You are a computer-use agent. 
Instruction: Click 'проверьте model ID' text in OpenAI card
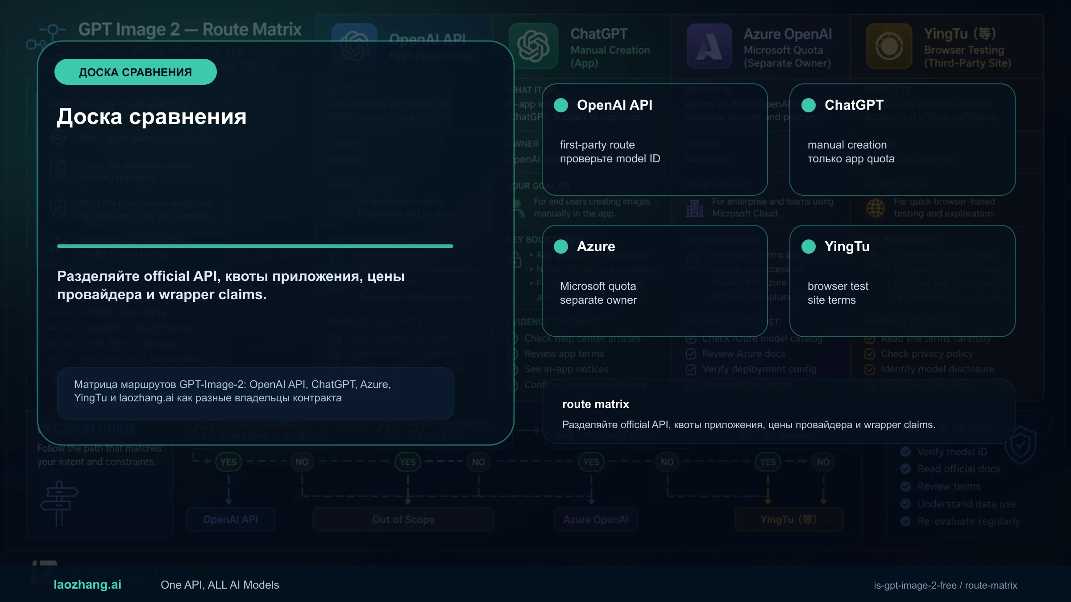click(x=610, y=159)
